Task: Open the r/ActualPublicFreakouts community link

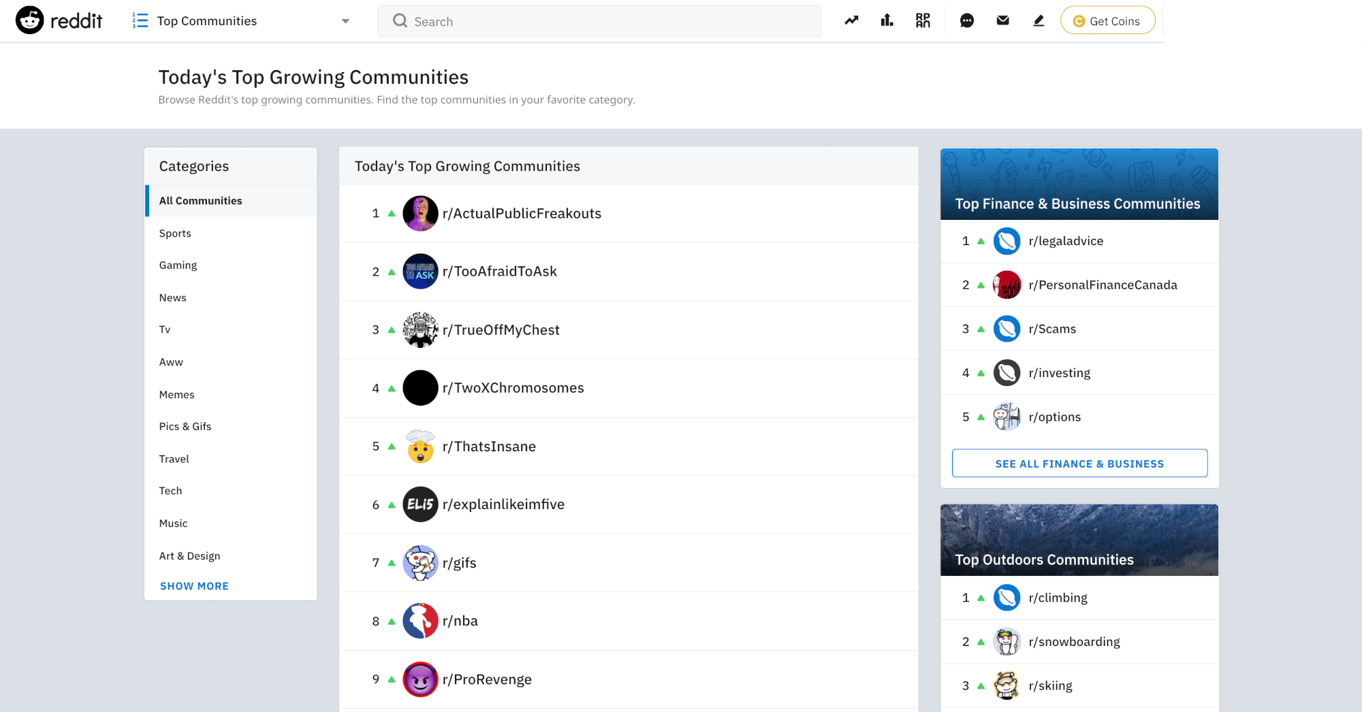Action: coord(522,214)
